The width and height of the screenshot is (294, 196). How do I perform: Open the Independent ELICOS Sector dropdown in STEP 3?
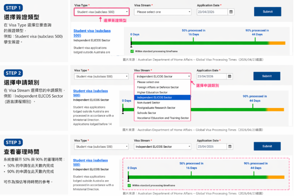pos(162,147)
